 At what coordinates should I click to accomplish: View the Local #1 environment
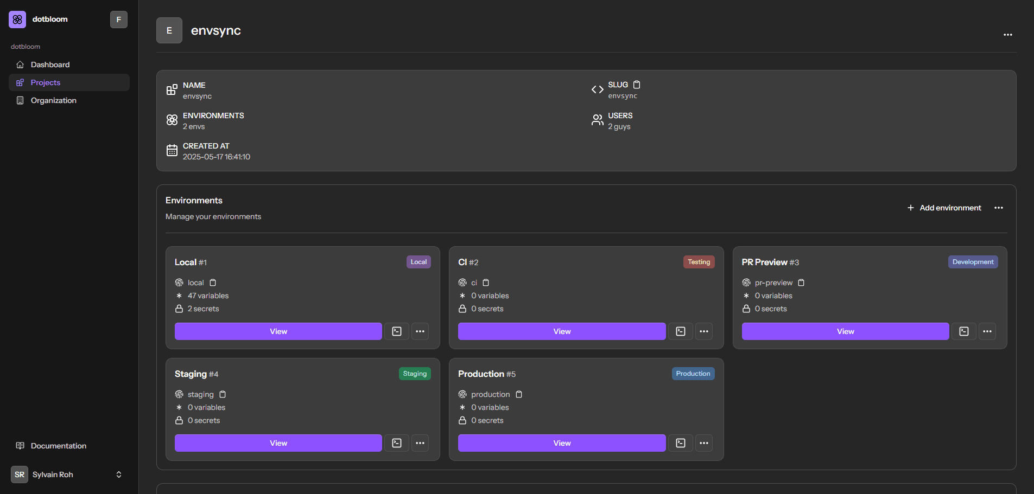[278, 331]
